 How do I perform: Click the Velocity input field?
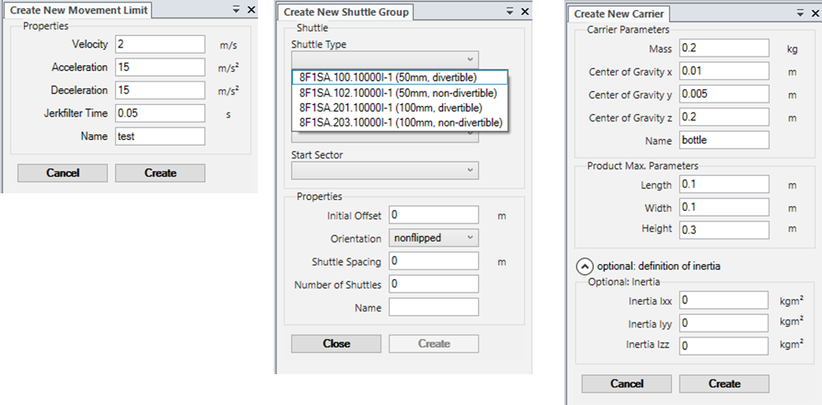[159, 44]
